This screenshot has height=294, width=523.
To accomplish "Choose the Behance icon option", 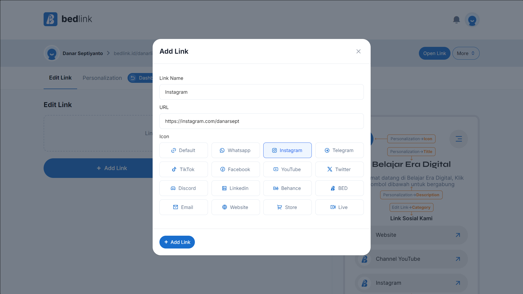I will tap(287, 188).
